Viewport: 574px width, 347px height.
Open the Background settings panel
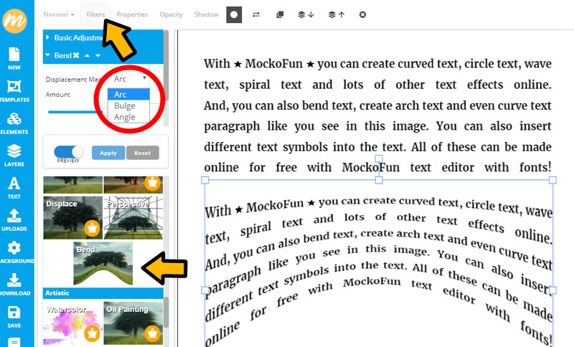[x=14, y=252]
